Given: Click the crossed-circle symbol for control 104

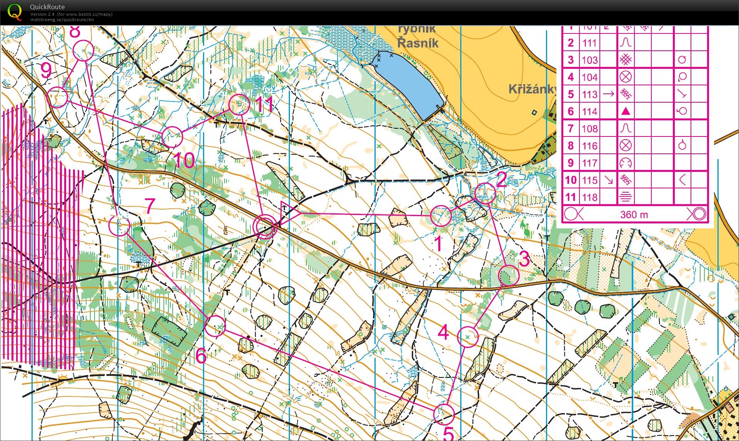Looking at the screenshot, I should [x=626, y=77].
